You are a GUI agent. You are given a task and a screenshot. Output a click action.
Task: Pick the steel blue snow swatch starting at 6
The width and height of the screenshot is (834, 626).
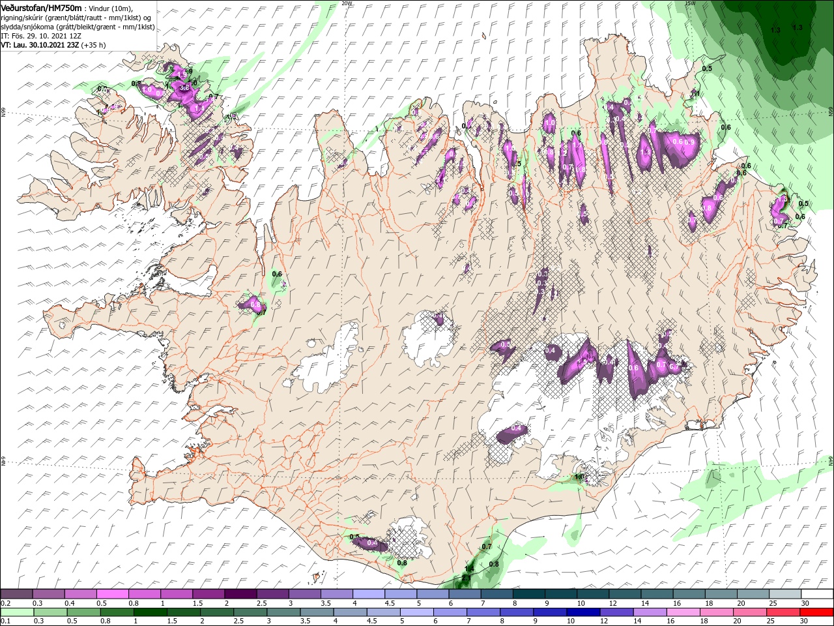point(465,594)
